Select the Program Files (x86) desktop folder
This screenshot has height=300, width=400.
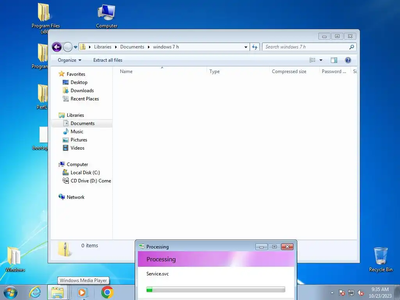click(x=45, y=18)
